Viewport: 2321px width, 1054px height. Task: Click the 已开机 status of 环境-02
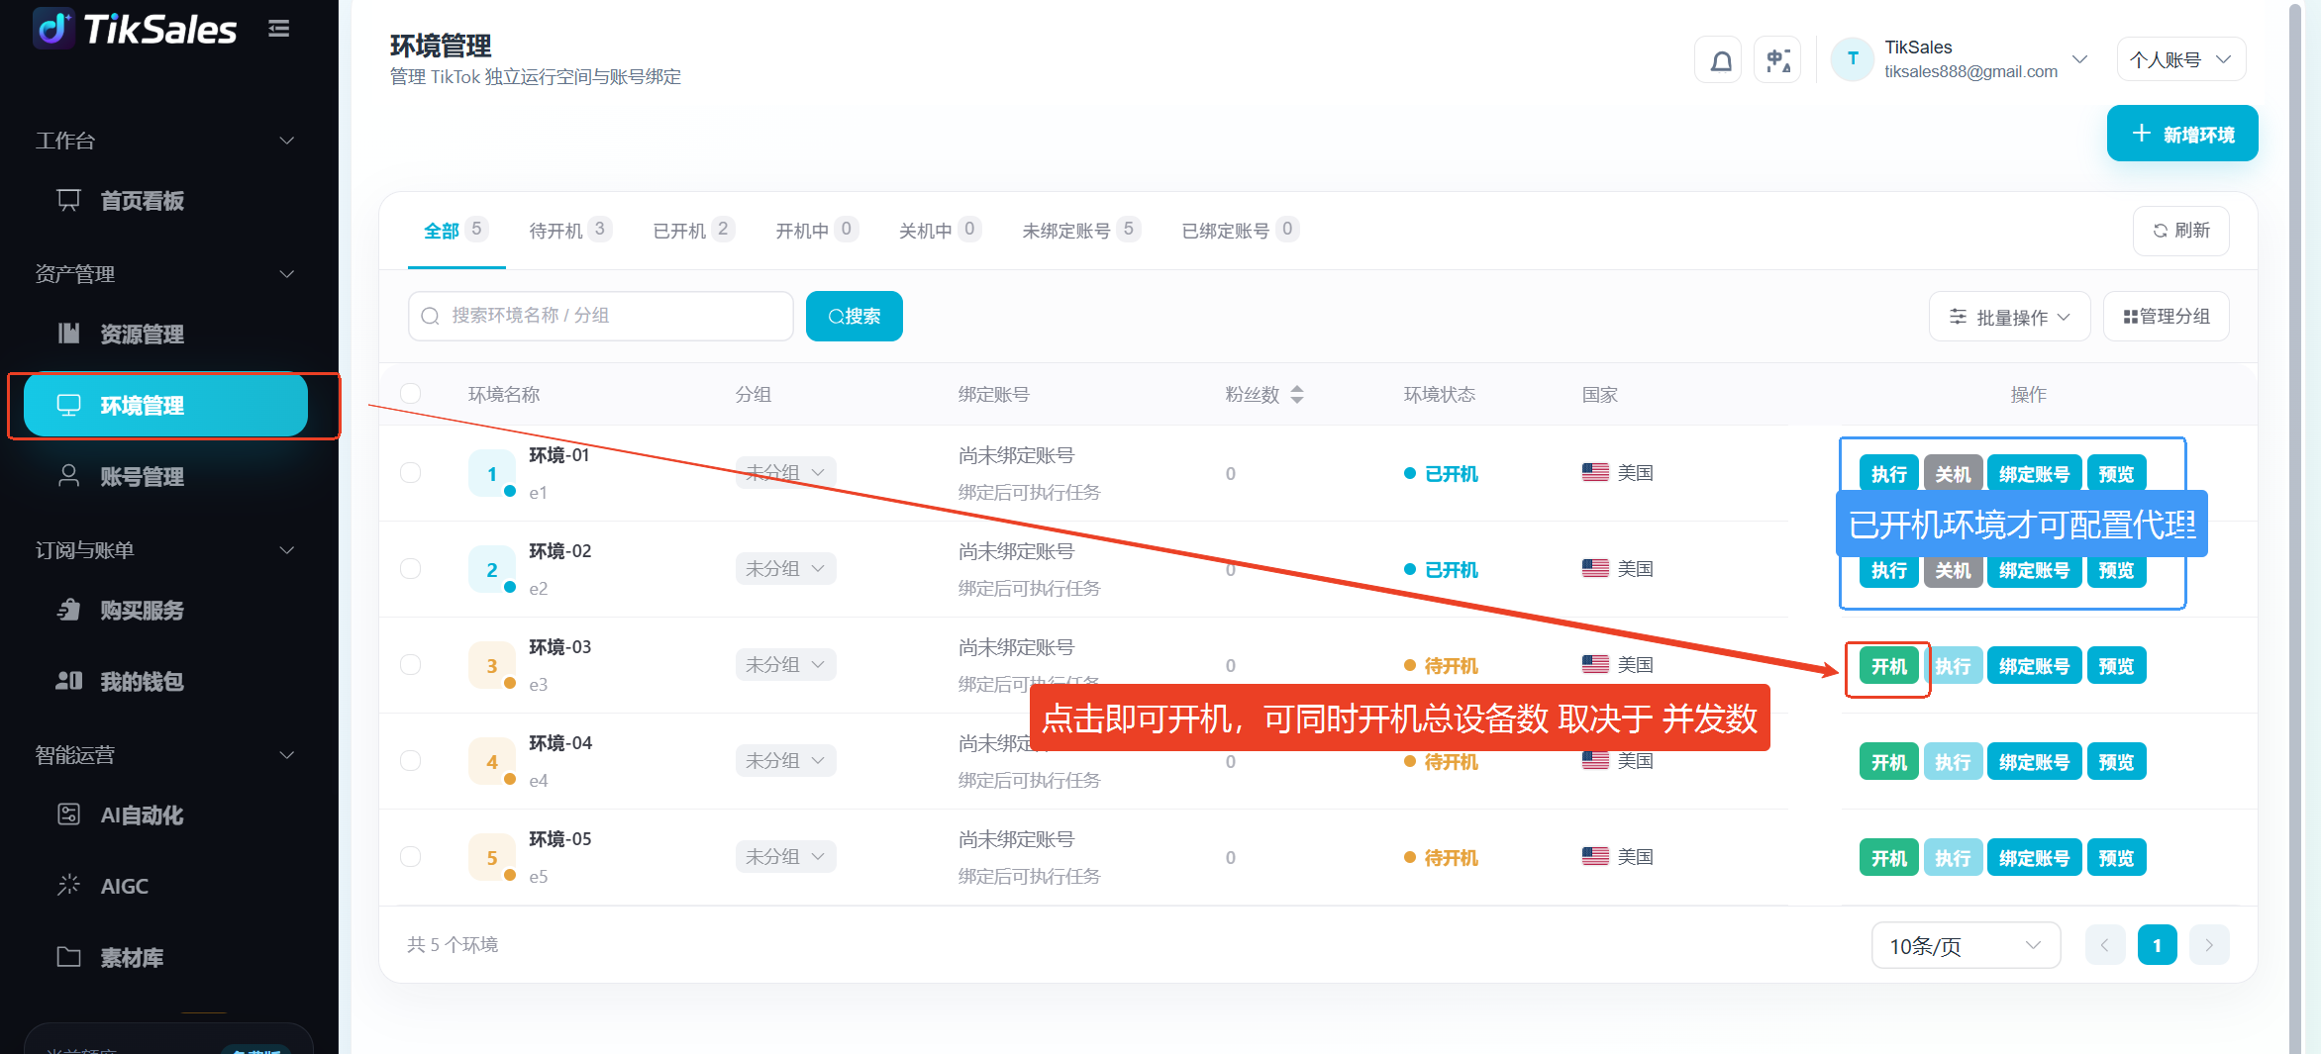point(1442,570)
